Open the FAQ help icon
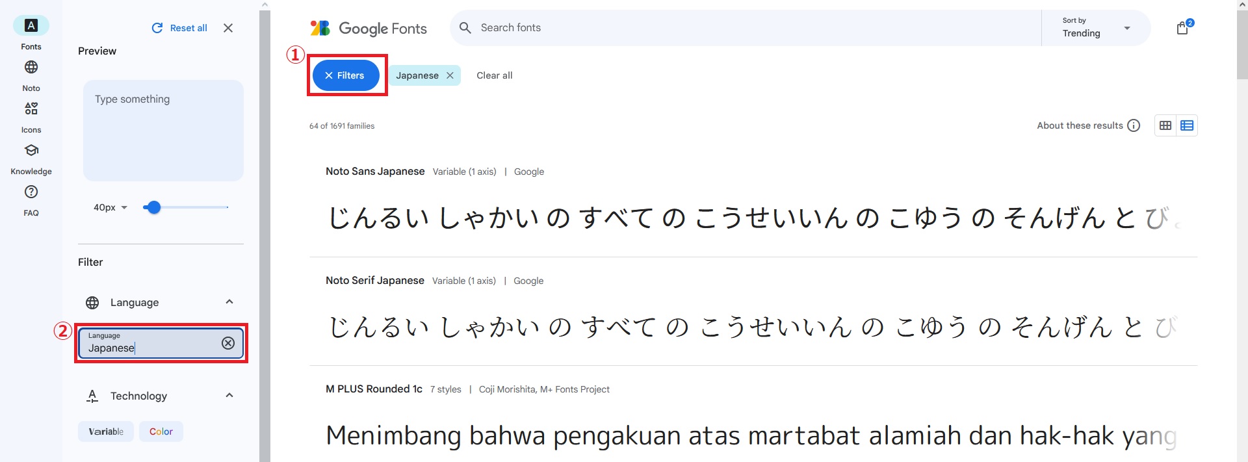Image resolution: width=1248 pixels, height=462 pixels. click(x=31, y=192)
